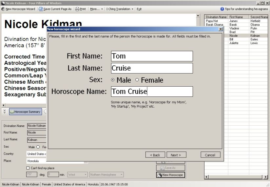Click the First Name field containing Tom
Image resolution: width=270 pixels, height=187 pixels.
pos(152,56)
